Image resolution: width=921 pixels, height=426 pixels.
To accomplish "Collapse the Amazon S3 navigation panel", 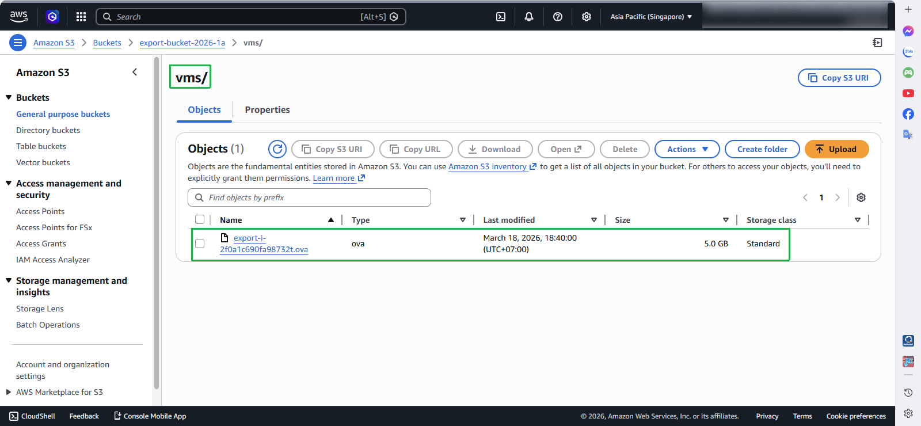I will coord(135,72).
